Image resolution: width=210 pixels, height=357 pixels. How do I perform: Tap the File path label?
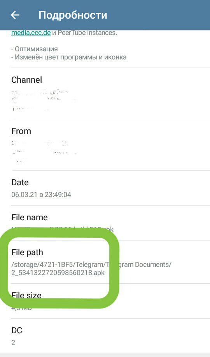27,252
